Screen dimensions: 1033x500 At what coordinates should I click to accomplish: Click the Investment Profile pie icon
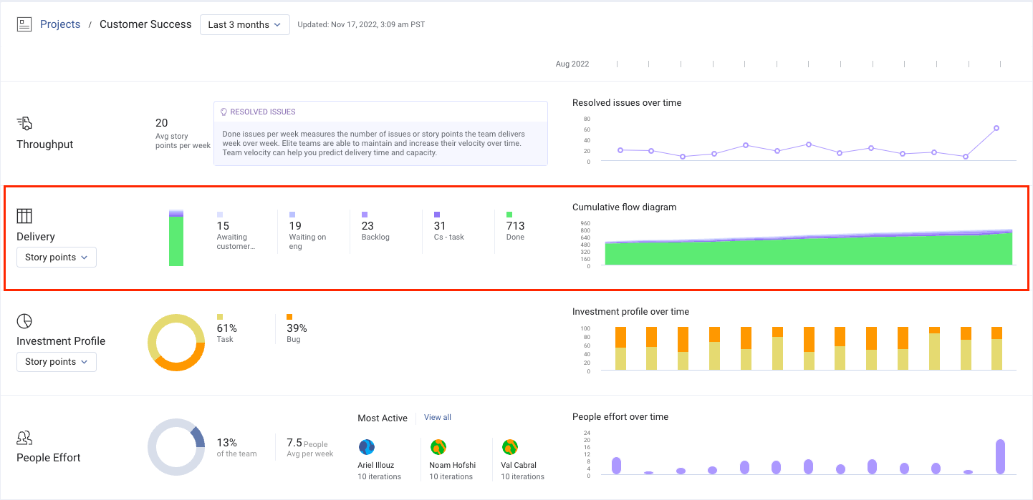[24, 320]
